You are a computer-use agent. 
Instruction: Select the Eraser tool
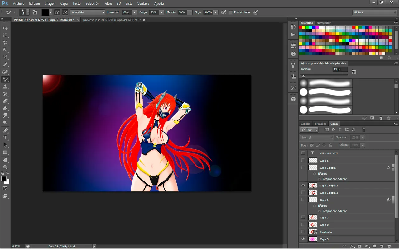(x=5, y=101)
